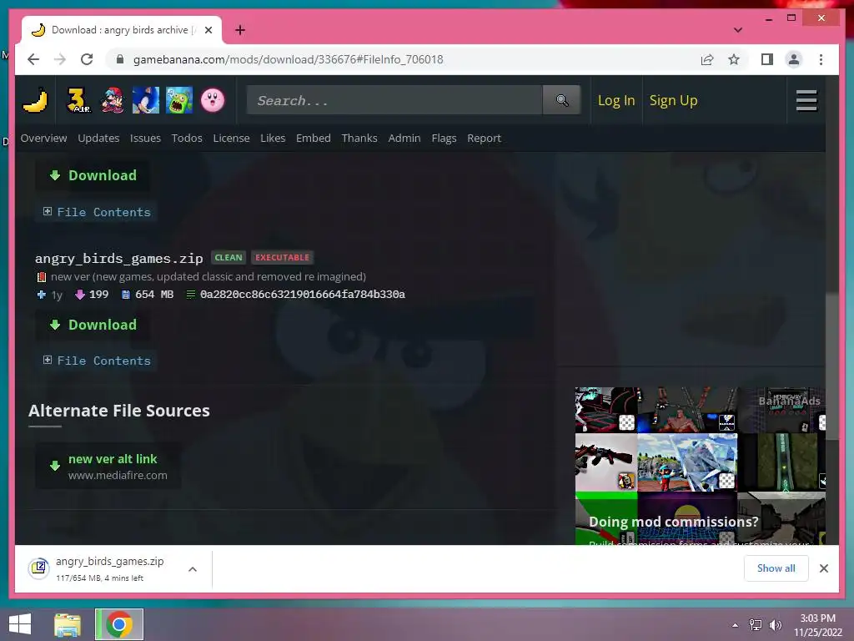Open the blue Sonic game icon
Image resolution: width=854 pixels, height=641 pixels.
pos(146,100)
